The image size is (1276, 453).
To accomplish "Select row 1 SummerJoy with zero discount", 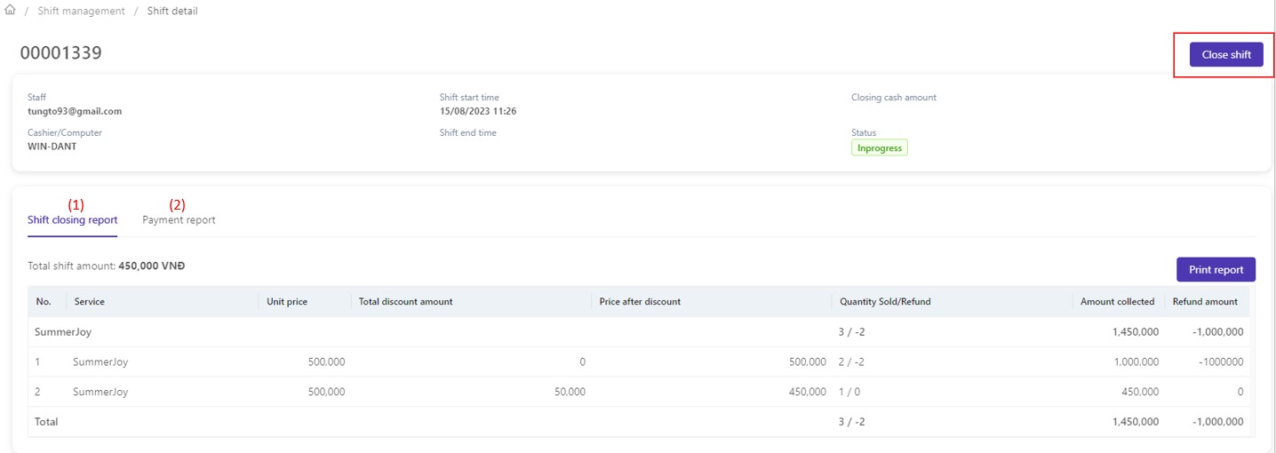I will pos(100,362).
